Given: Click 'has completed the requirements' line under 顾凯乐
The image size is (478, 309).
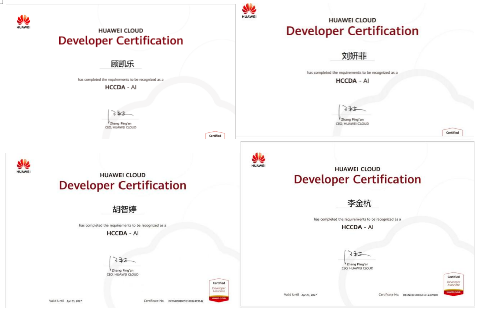Looking at the screenshot, I should (x=121, y=79).
